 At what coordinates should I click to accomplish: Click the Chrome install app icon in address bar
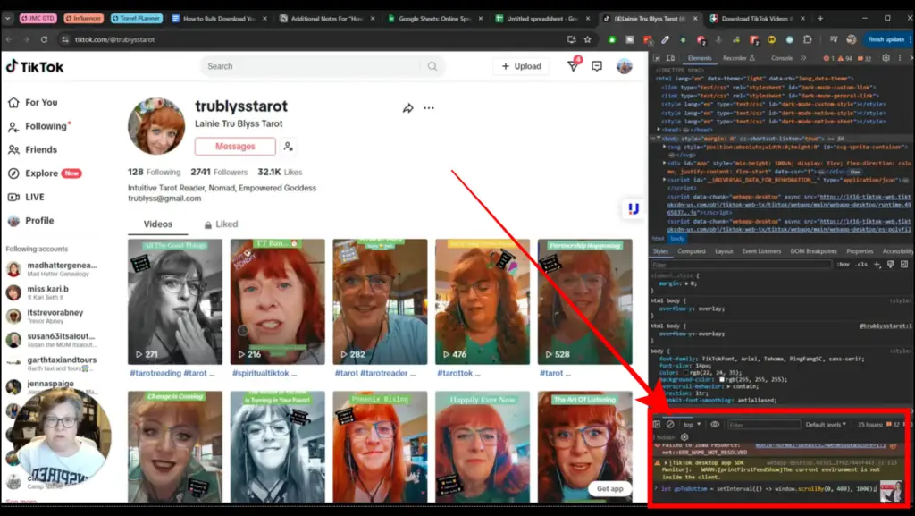(571, 39)
